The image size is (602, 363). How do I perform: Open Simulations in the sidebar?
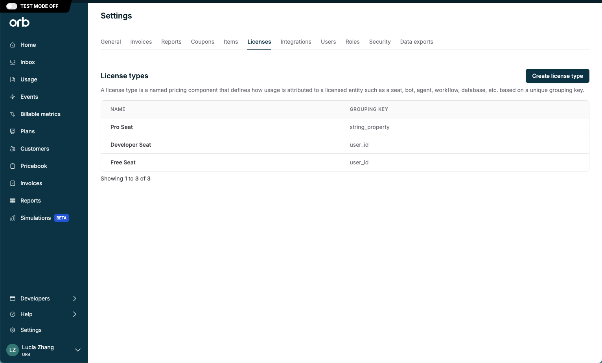pyautogui.click(x=36, y=218)
